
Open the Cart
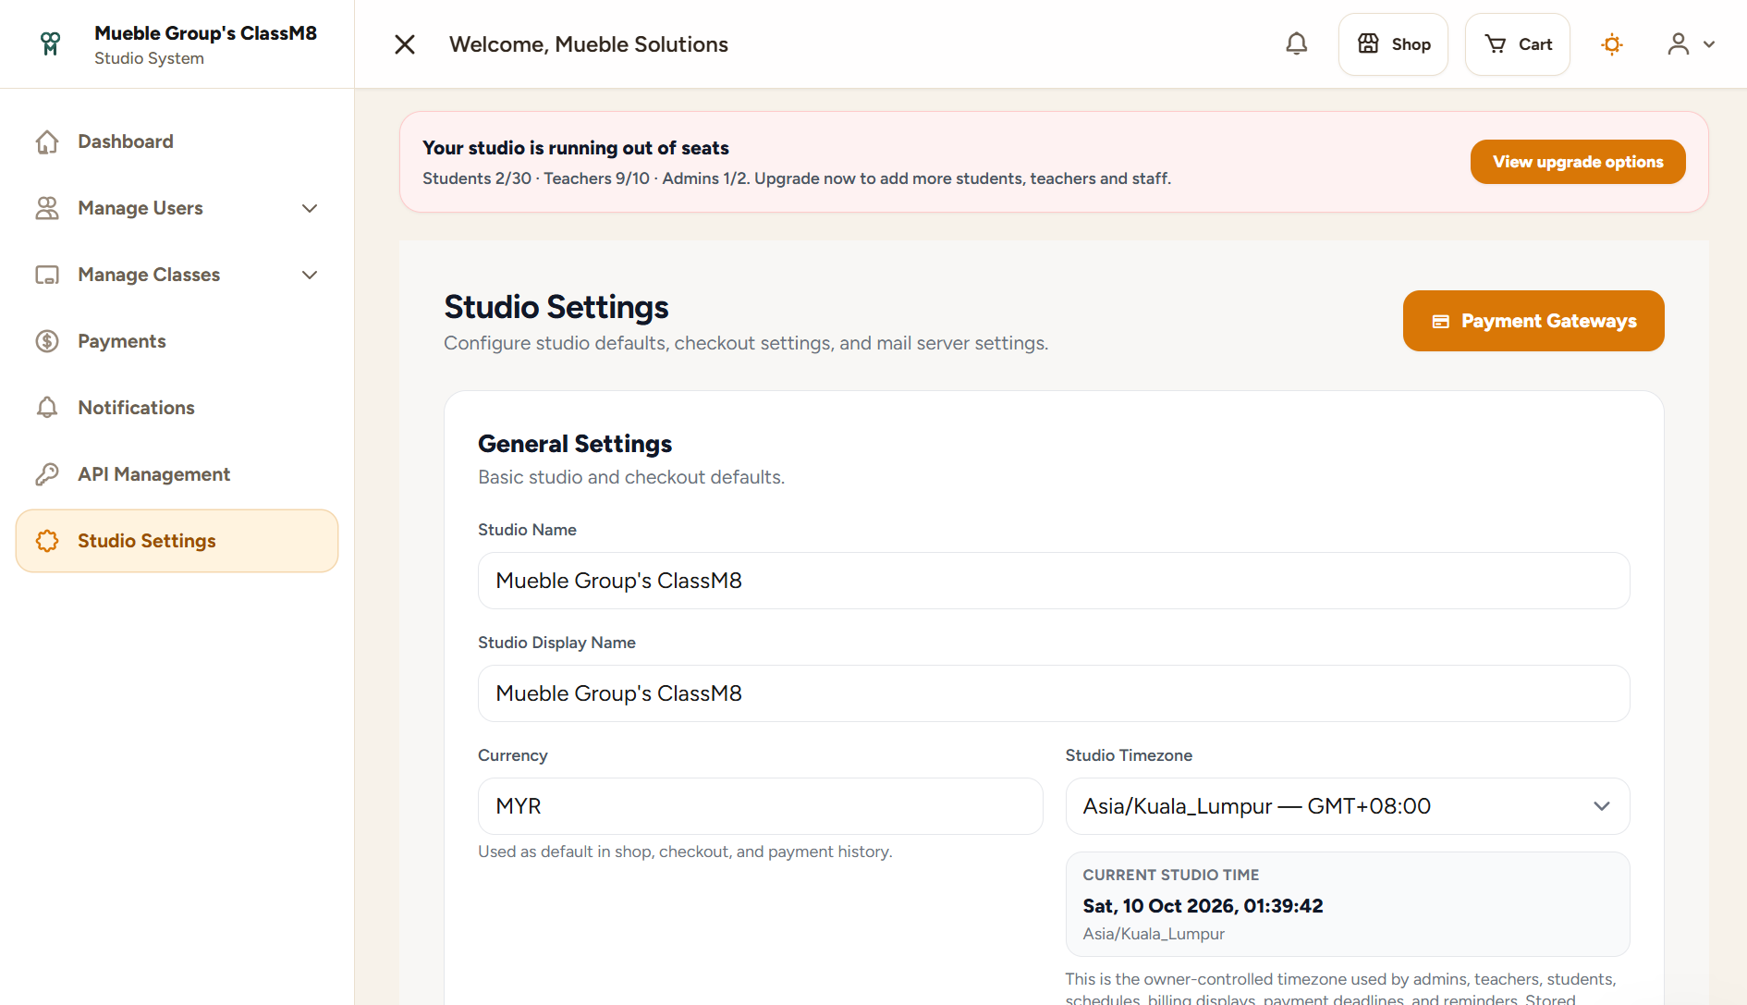(1518, 44)
